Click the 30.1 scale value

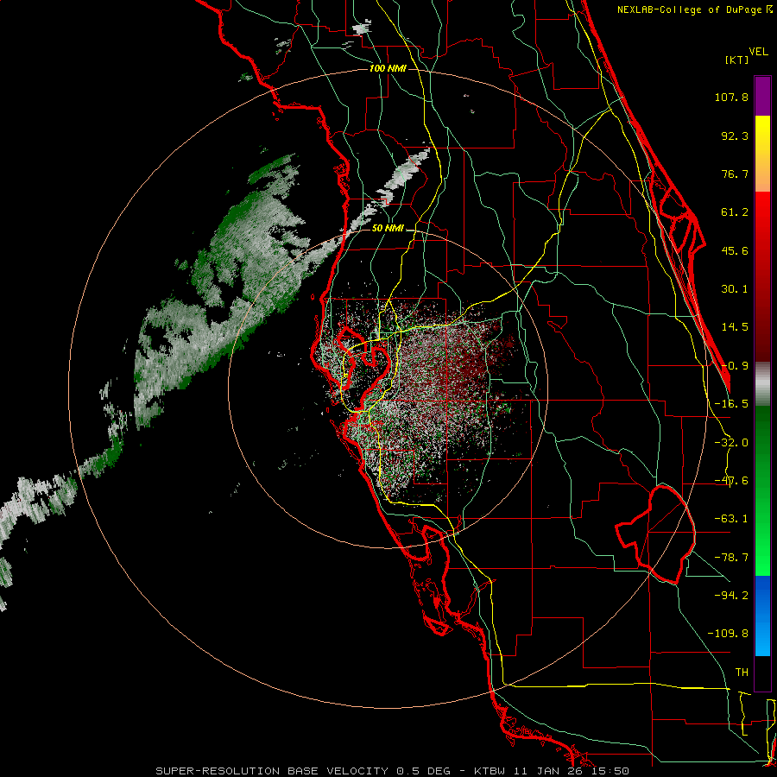(735, 289)
